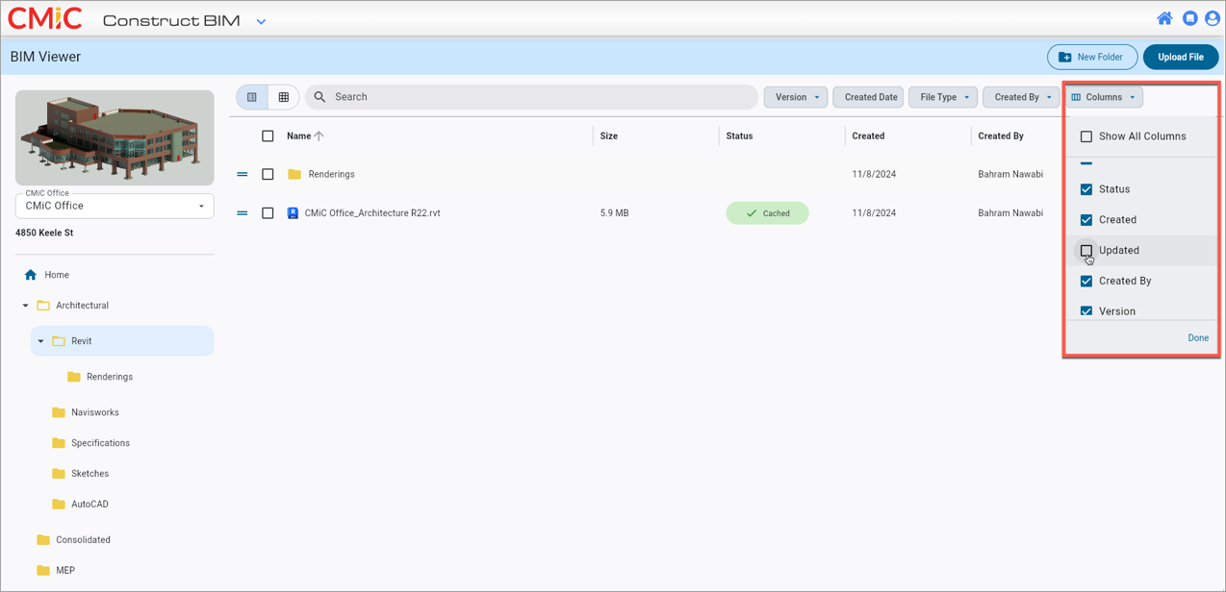Viewport: 1226px width, 592px height.
Task: Click the Home icon in the folder tree
Action: tap(31, 275)
